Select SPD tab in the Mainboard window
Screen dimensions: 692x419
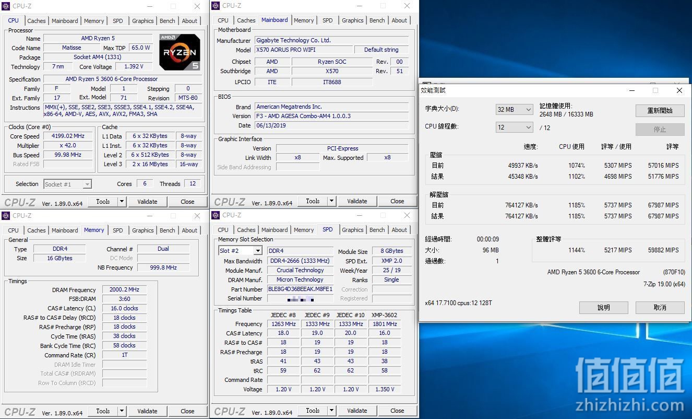coord(328,20)
